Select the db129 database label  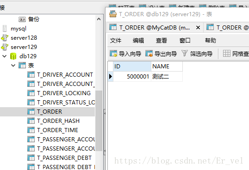coord(28,56)
